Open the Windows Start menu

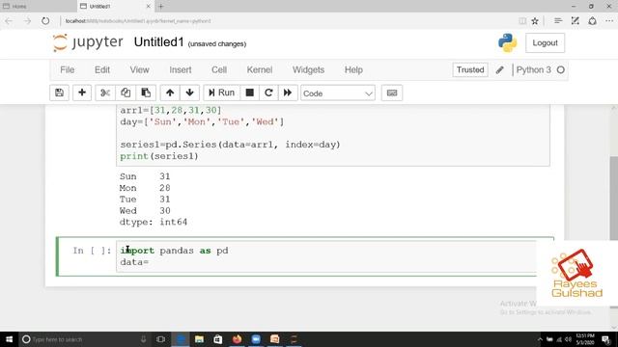(9, 339)
